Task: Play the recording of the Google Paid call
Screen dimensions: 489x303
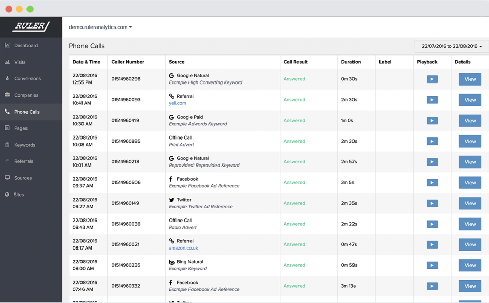Action: pyautogui.click(x=431, y=121)
